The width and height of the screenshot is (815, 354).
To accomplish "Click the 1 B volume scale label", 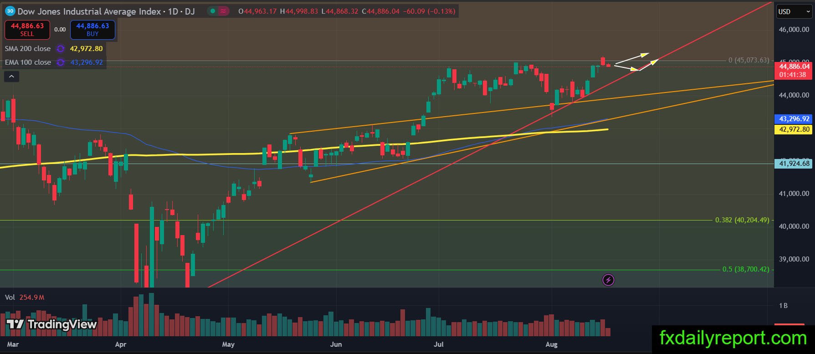I will (783, 306).
